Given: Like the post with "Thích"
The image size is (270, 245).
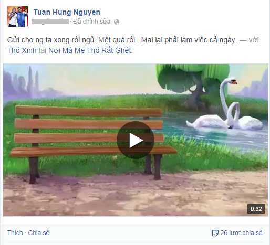Looking at the screenshot, I should coord(15,233).
